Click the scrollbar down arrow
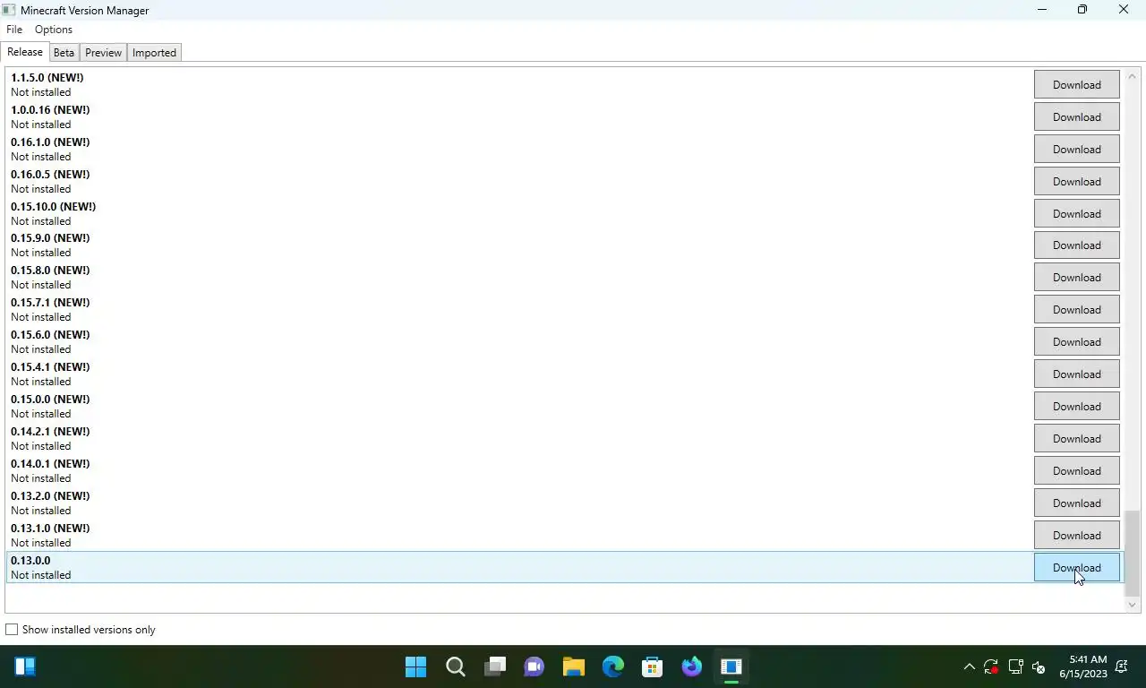Viewport: 1146px width, 688px height. [1132, 605]
